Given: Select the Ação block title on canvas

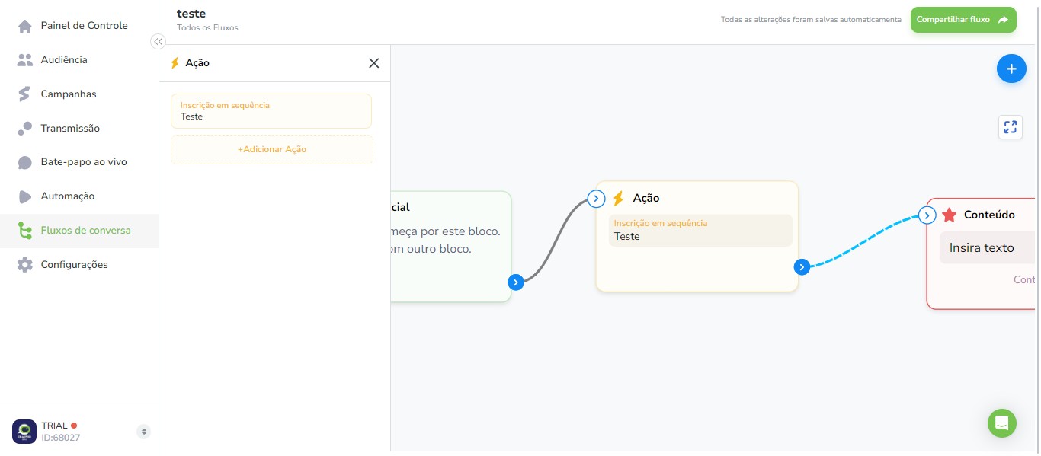Looking at the screenshot, I should point(646,198).
